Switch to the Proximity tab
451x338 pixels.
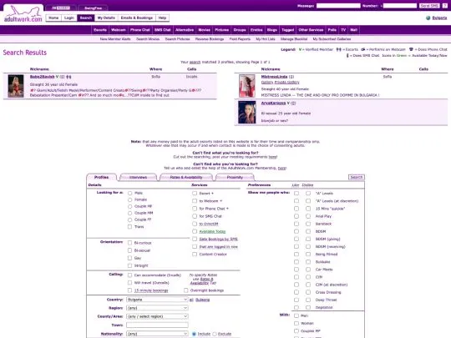pos(235,177)
